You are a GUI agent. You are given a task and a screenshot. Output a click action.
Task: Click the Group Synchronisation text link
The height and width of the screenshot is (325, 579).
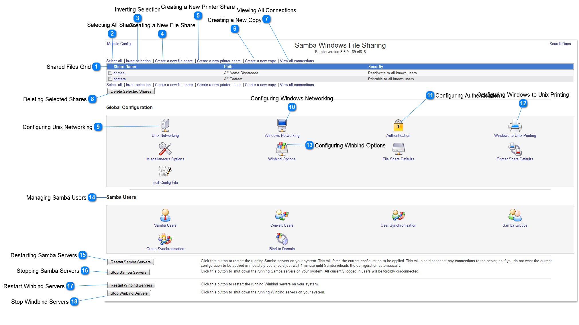tap(165, 249)
